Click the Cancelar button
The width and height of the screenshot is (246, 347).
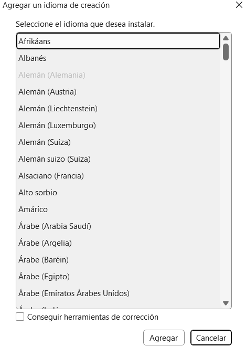click(211, 338)
